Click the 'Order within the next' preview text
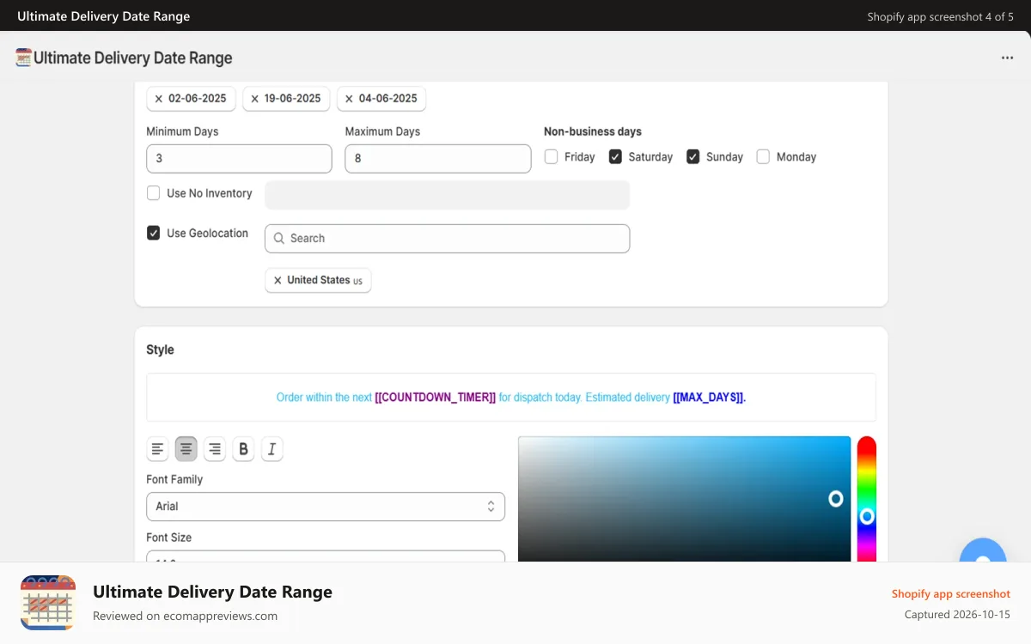This screenshot has width=1031, height=644. 324,398
